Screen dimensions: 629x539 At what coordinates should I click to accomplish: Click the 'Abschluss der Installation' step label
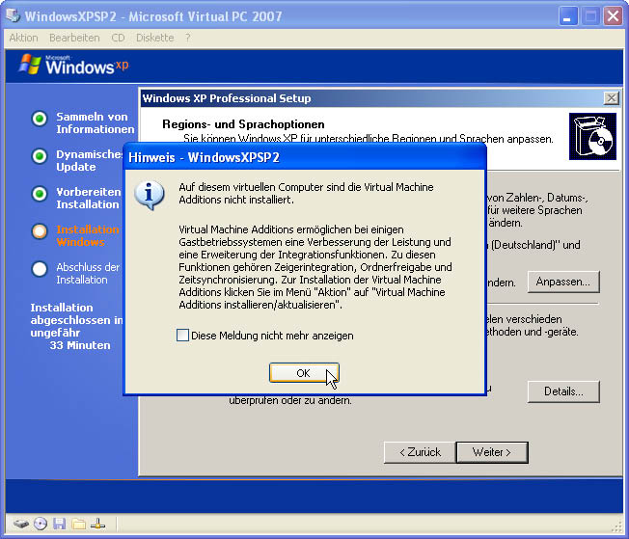88,274
